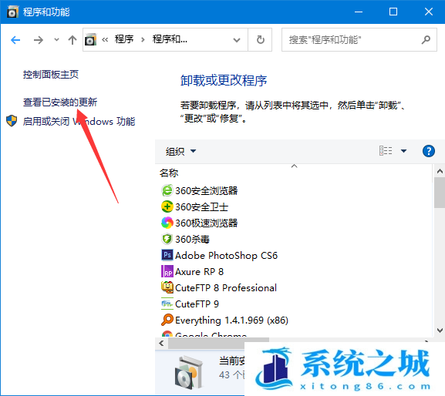Select the 360安全浏览器 entry text
This screenshot has width=445, height=396.
click(207, 191)
